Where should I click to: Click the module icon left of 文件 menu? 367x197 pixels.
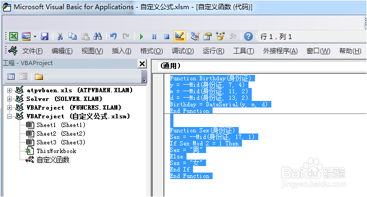pos(13,50)
